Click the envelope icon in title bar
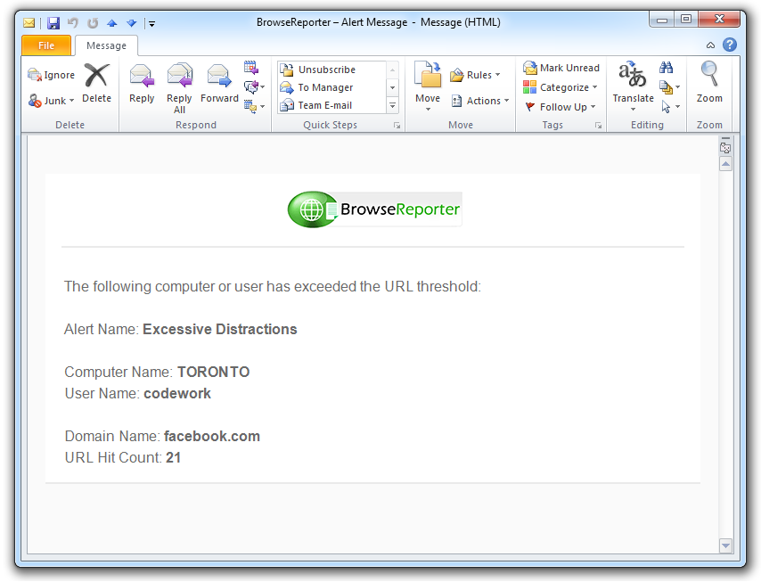 click(29, 23)
